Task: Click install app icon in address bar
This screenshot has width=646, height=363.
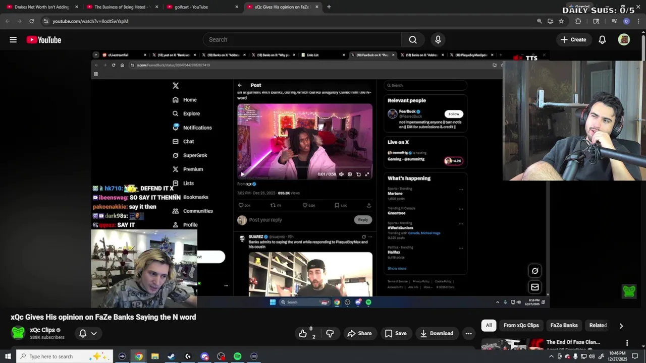Action: tap(550, 21)
